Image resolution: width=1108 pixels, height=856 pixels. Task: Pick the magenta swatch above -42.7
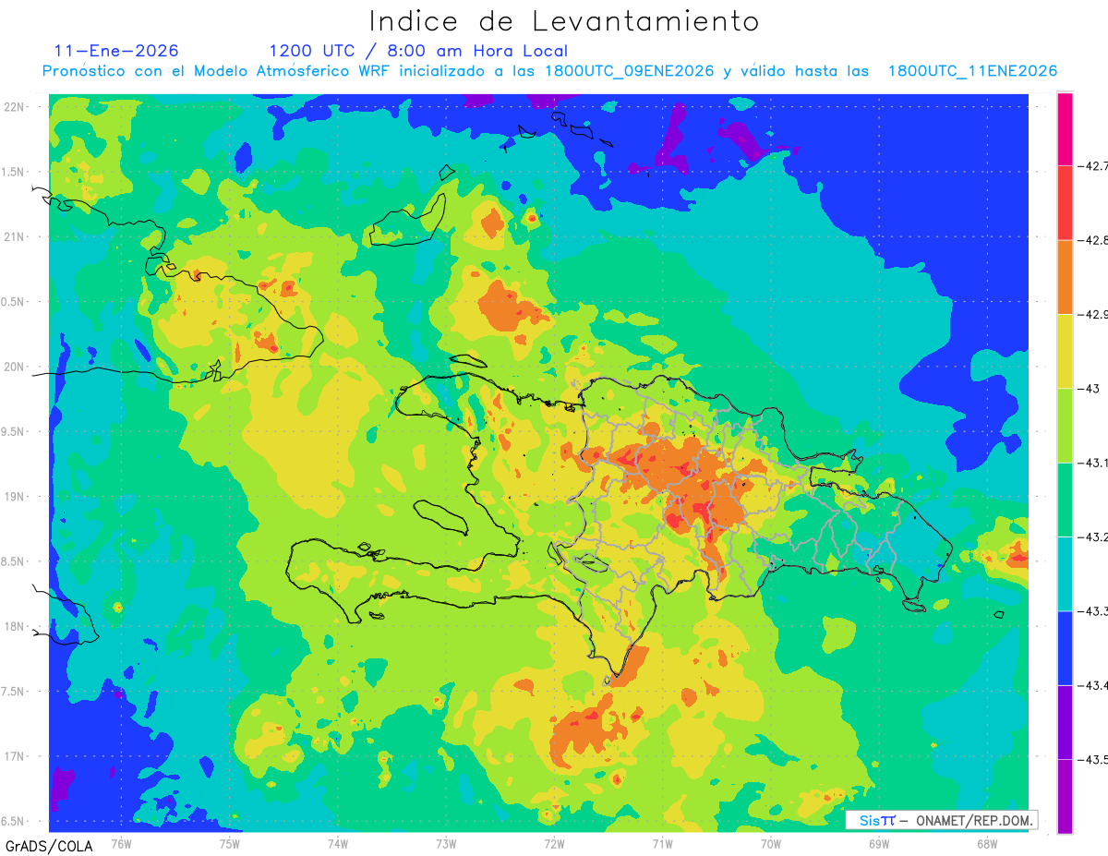point(1065,129)
